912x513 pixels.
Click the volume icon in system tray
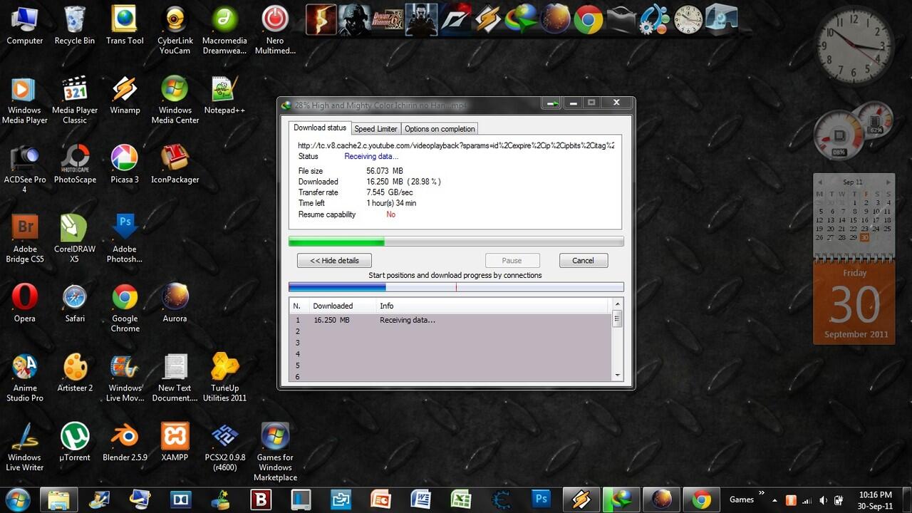[x=824, y=500]
